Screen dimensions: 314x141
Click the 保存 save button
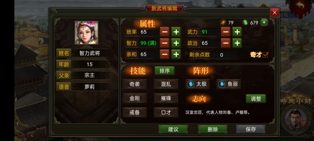click(x=251, y=129)
